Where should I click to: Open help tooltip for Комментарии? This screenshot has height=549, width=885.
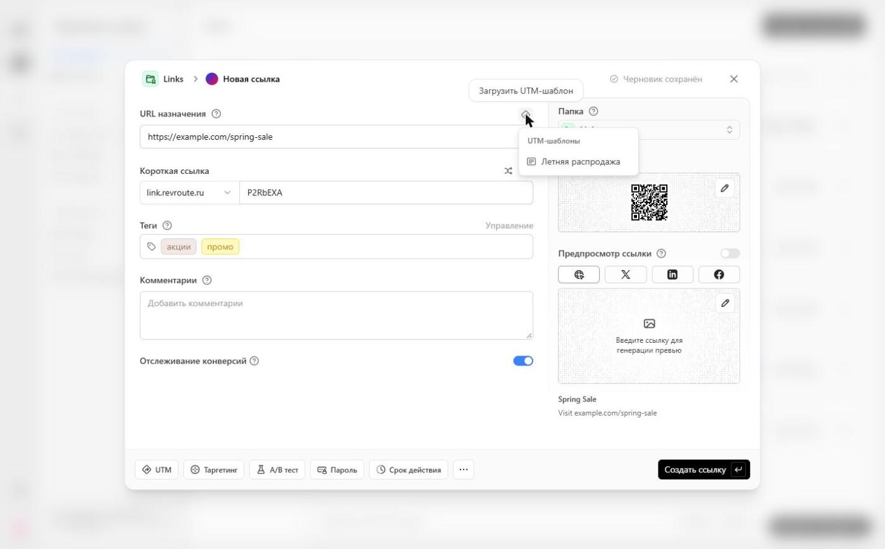pyautogui.click(x=206, y=280)
